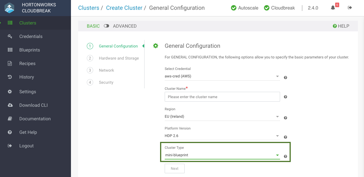This screenshot has height=177, width=364.
Task: Click the Documentation book icon
Action: 10,119
